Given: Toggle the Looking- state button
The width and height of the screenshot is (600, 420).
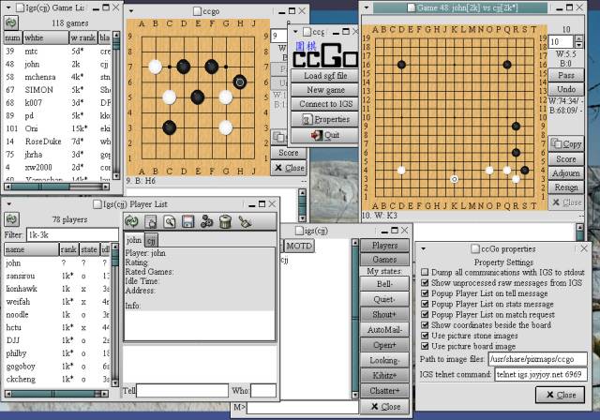Looking at the screenshot, I should point(384,360).
